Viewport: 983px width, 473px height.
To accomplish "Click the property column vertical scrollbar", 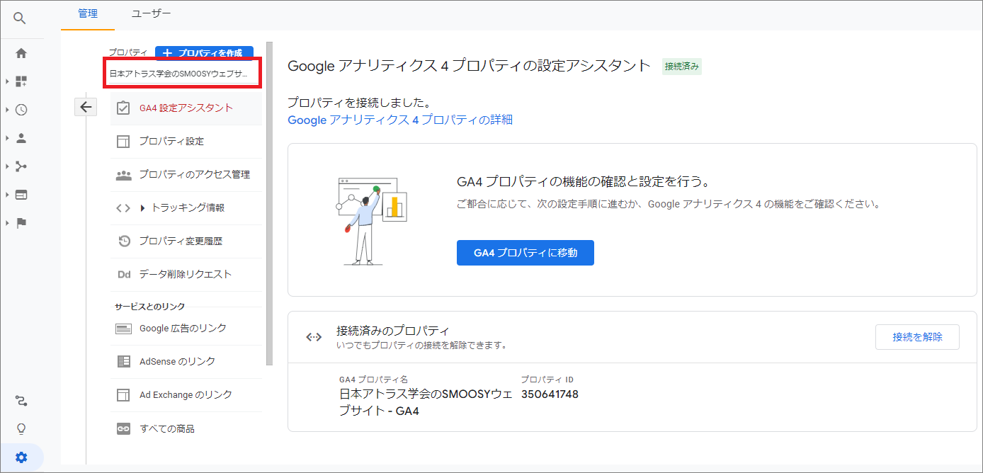I will click(x=269, y=203).
